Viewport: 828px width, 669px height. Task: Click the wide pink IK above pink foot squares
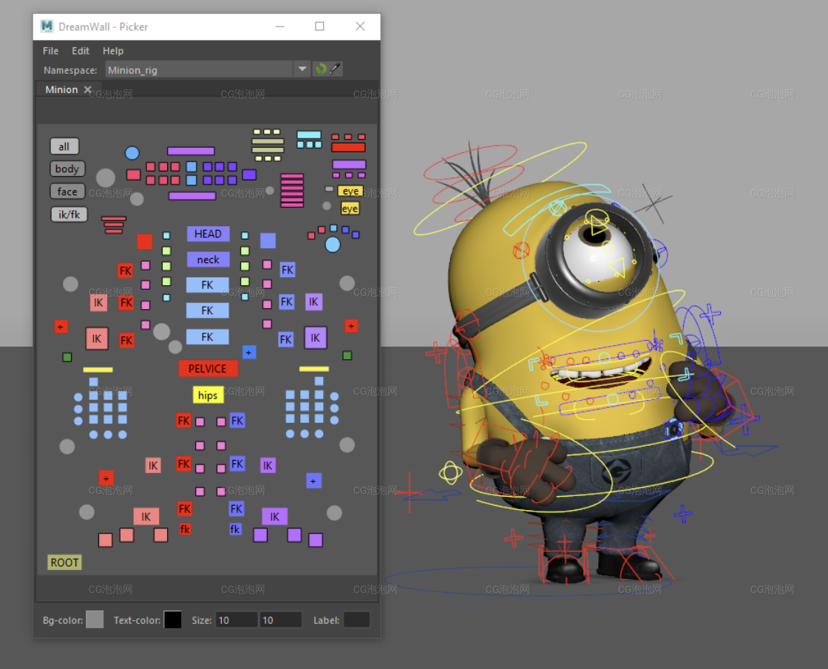(146, 517)
